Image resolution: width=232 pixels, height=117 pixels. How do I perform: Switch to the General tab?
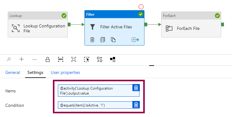pyautogui.click(x=13, y=72)
